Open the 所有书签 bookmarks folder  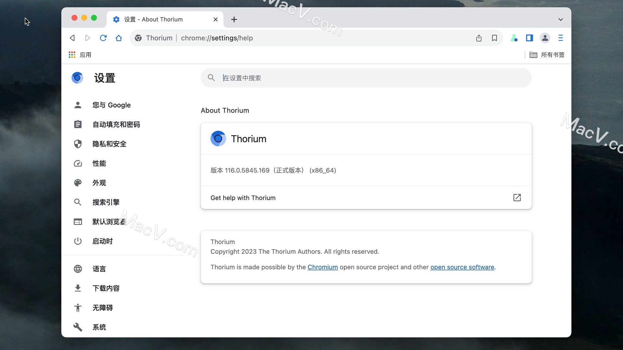[547, 55]
